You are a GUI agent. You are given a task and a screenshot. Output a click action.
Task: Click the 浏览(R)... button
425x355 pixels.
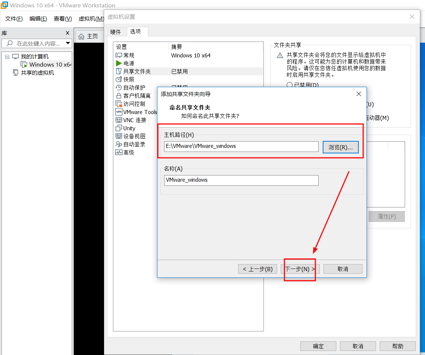click(340, 147)
